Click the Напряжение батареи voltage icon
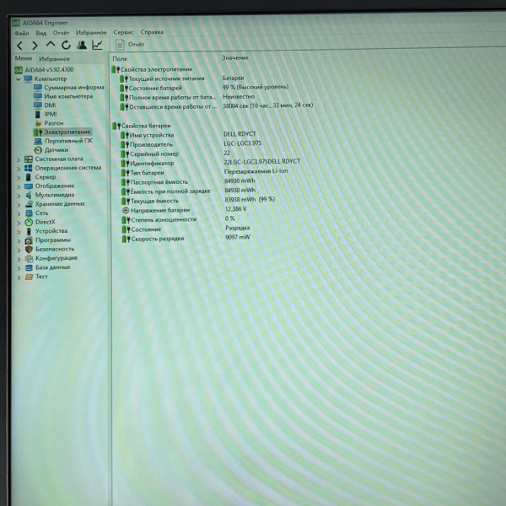The width and height of the screenshot is (506, 506). click(126, 210)
